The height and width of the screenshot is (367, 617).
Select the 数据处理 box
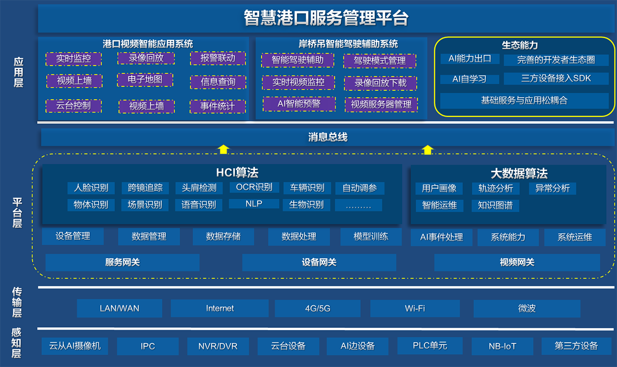(299, 237)
